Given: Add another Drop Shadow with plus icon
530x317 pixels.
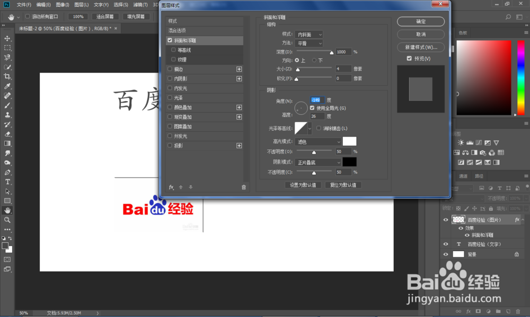Looking at the screenshot, I should point(239,146).
